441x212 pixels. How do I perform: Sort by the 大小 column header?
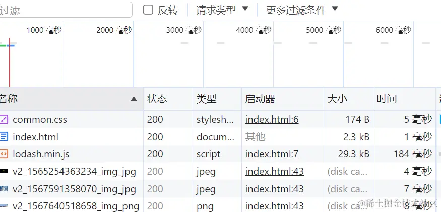point(348,99)
